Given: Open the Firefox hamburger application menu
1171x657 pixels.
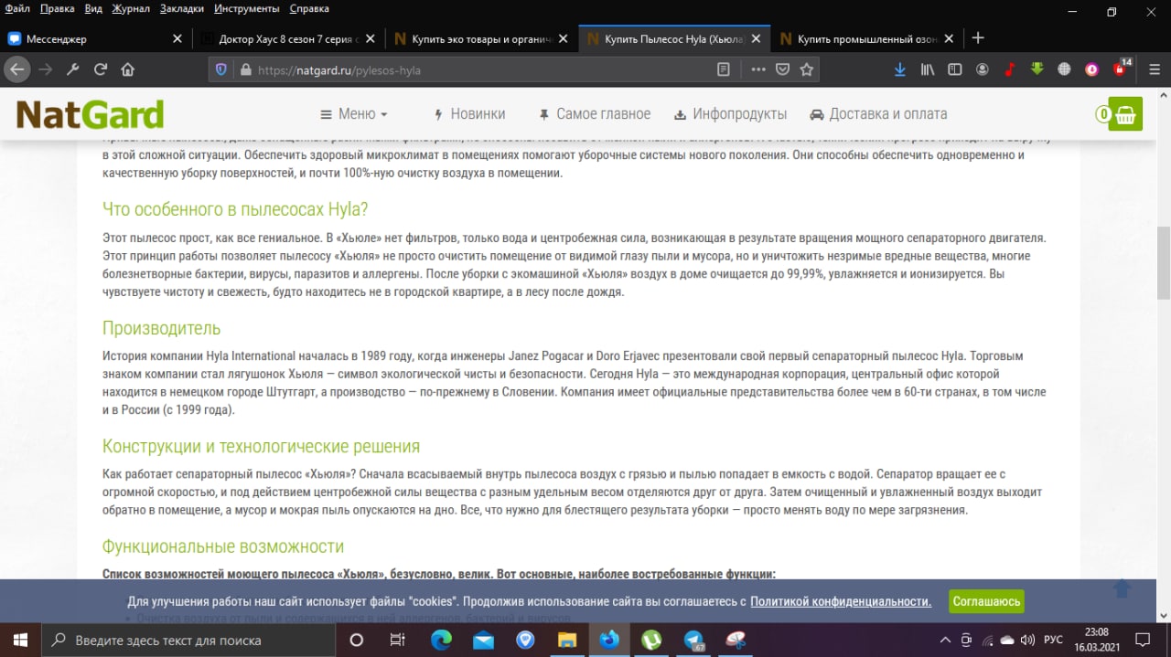Looking at the screenshot, I should pyautogui.click(x=1153, y=69).
